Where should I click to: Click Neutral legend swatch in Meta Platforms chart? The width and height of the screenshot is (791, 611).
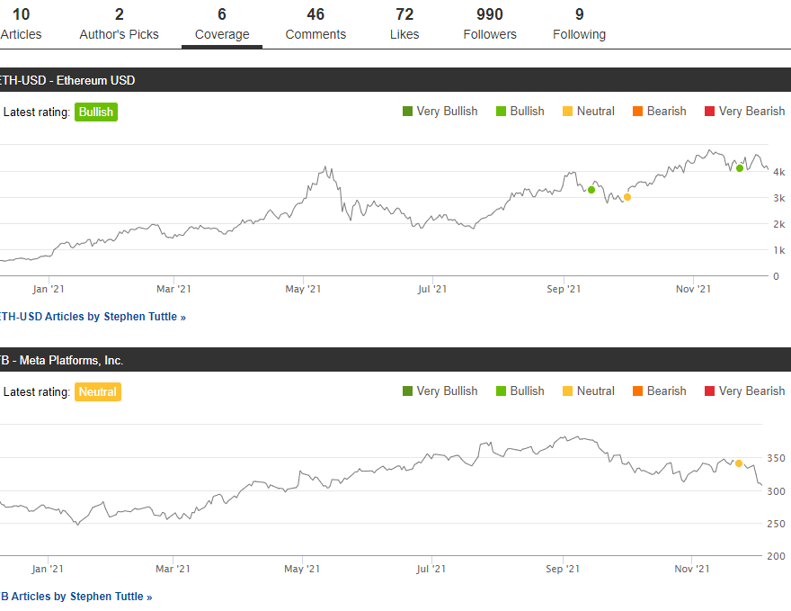click(567, 391)
